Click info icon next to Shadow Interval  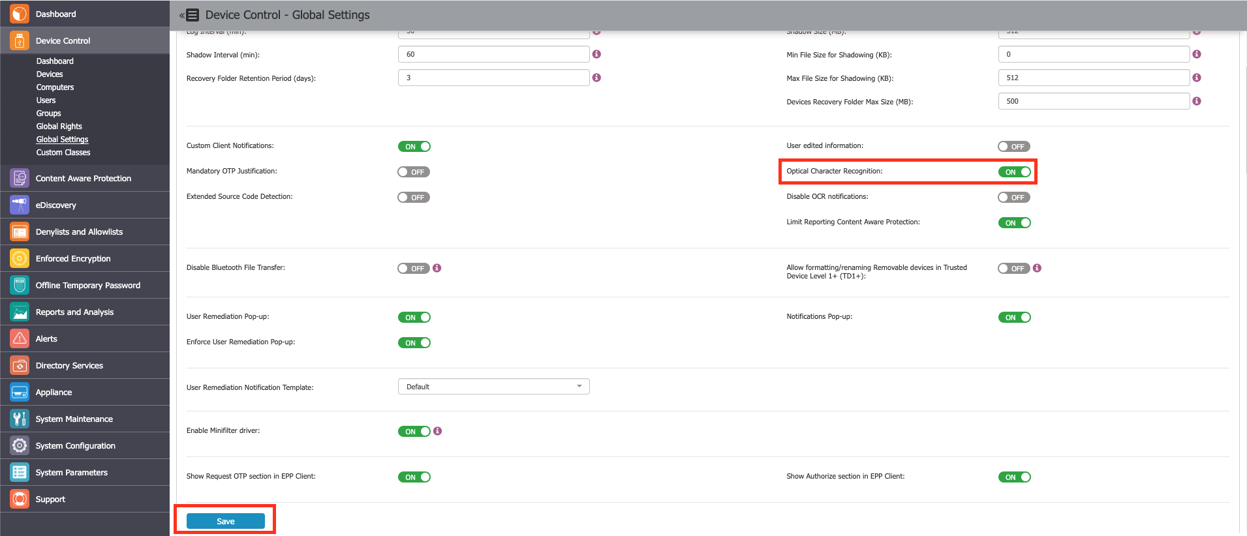click(x=596, y=54)
